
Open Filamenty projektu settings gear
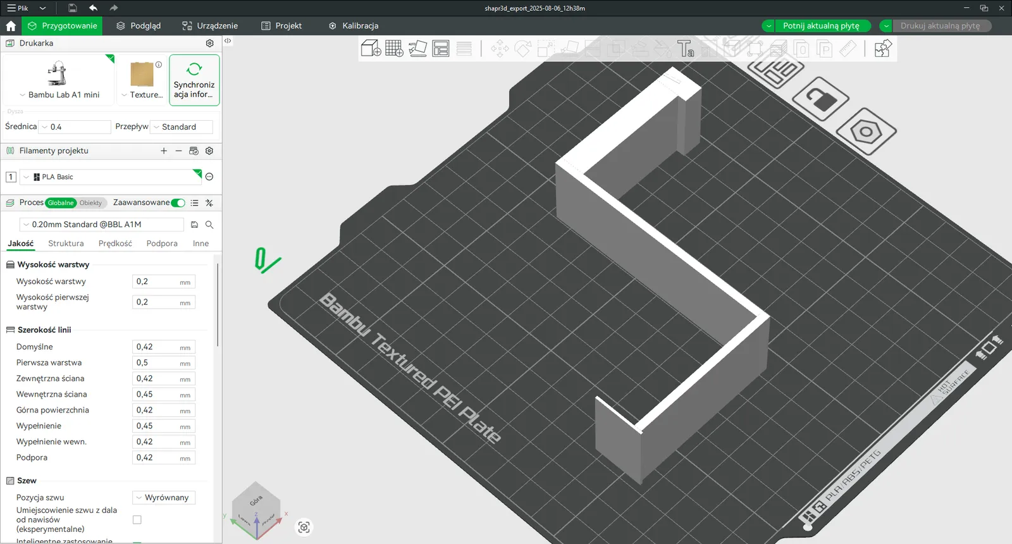click(209, 151)
